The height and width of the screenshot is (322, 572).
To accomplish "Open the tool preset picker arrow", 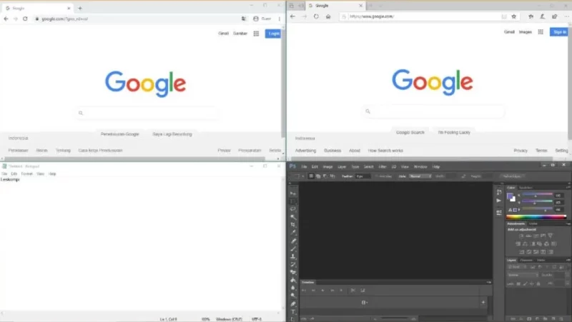I will (302, 176).
